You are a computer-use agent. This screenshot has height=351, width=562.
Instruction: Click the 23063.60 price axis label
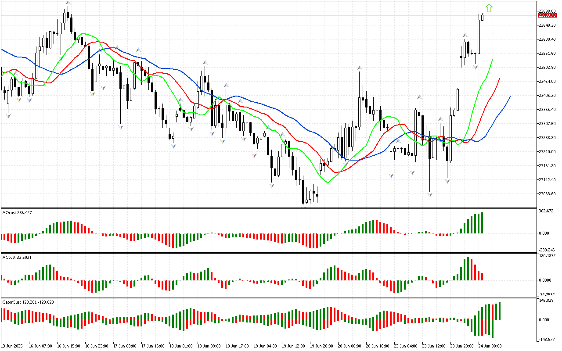[x=547, y=194]
